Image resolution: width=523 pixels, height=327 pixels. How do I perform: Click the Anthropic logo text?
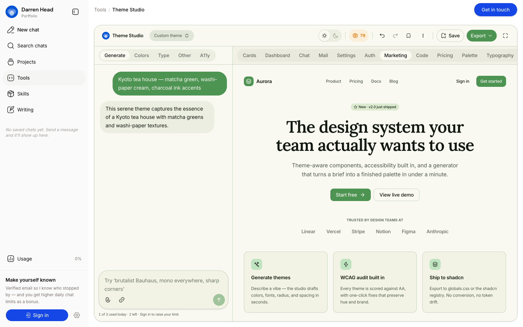tap(437, 231)
